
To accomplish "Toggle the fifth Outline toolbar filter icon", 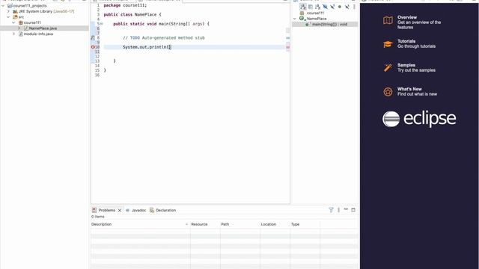I will point(332,7).
